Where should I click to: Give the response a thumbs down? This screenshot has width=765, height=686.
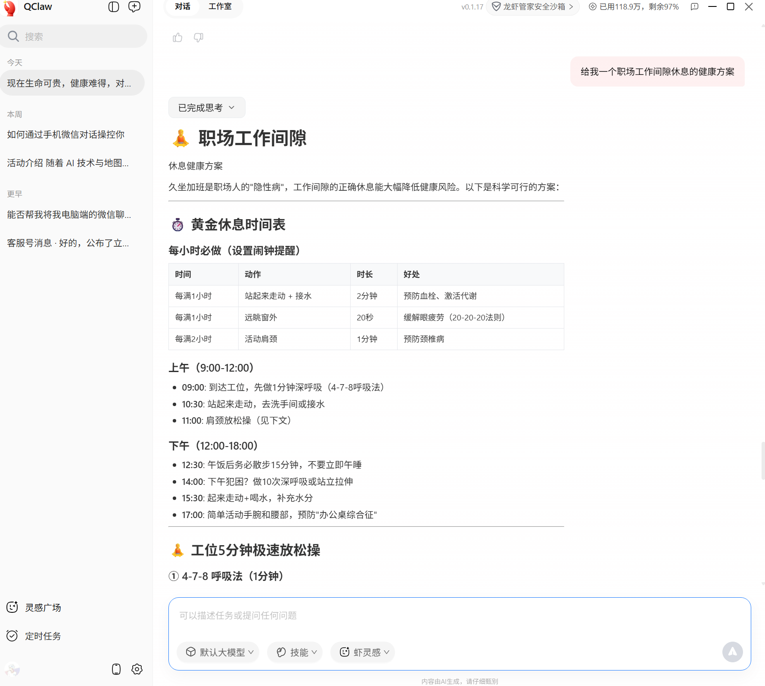point(198,38)
